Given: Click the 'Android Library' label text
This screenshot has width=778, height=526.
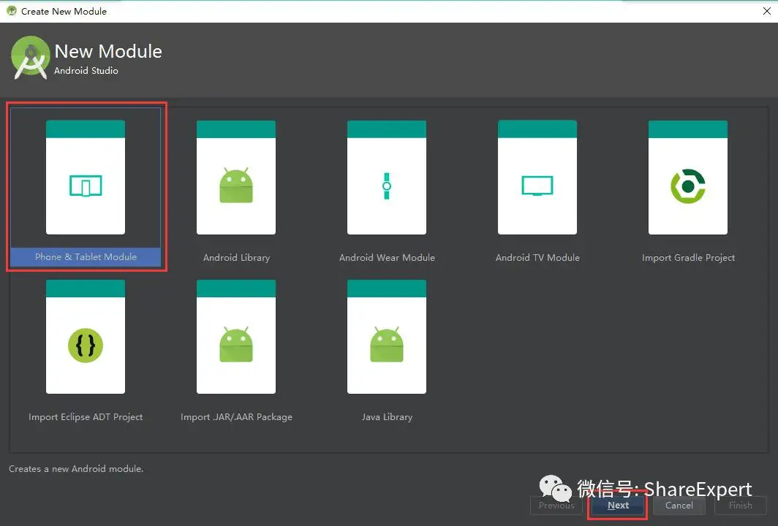Looking at the screenshot, I should point(237,258).
